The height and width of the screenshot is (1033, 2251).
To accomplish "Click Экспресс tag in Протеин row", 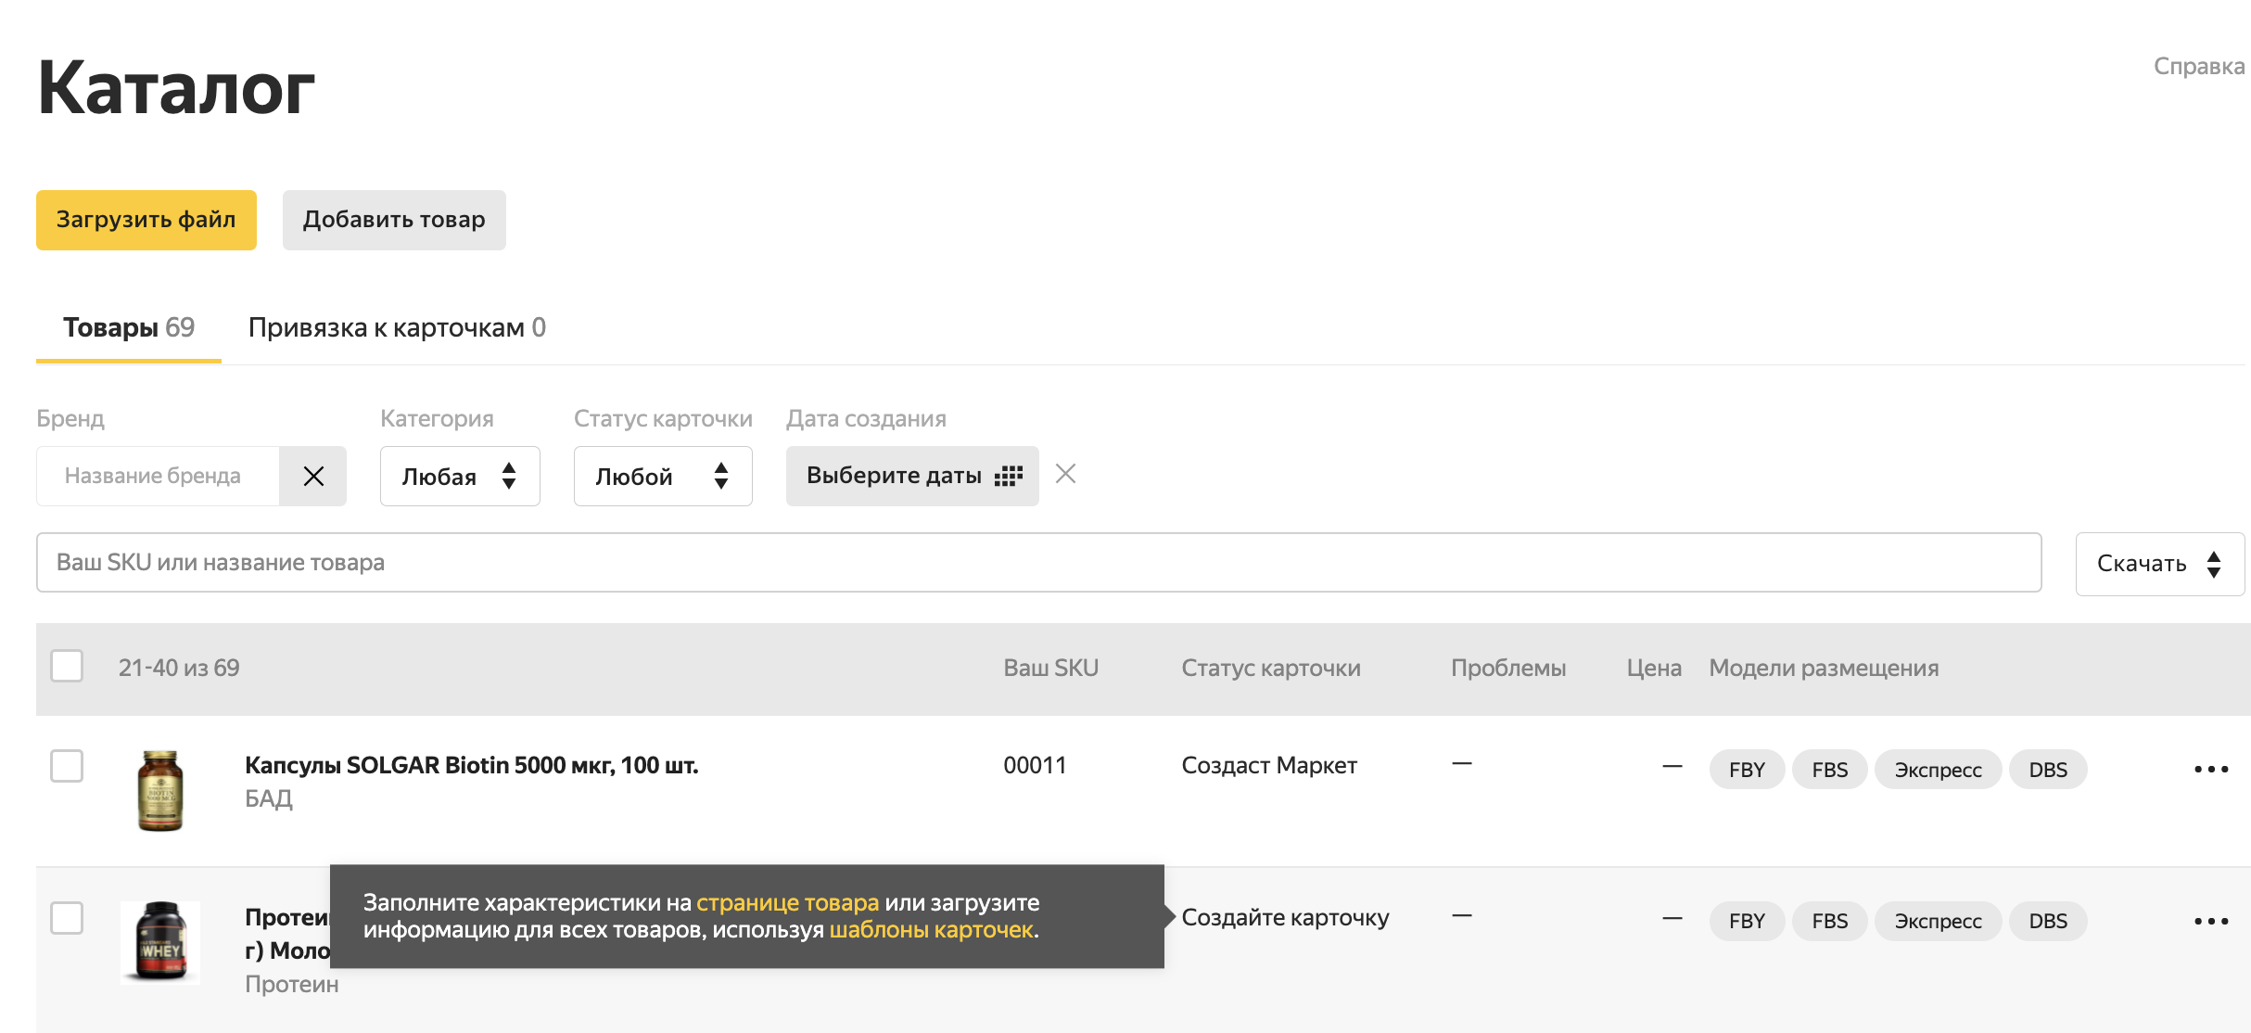I will 1939,921.
